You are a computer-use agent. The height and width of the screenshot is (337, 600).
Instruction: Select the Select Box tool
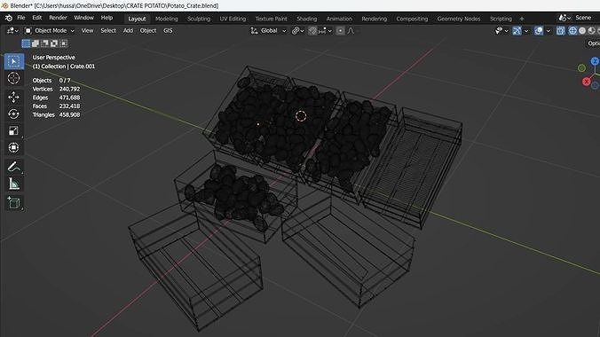[x=14, y=61]
